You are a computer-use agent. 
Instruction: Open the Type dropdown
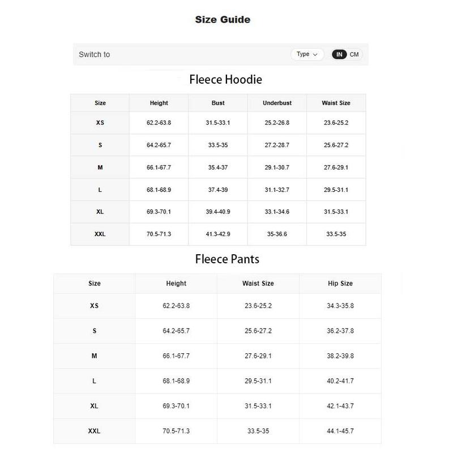tap(307, 54)
